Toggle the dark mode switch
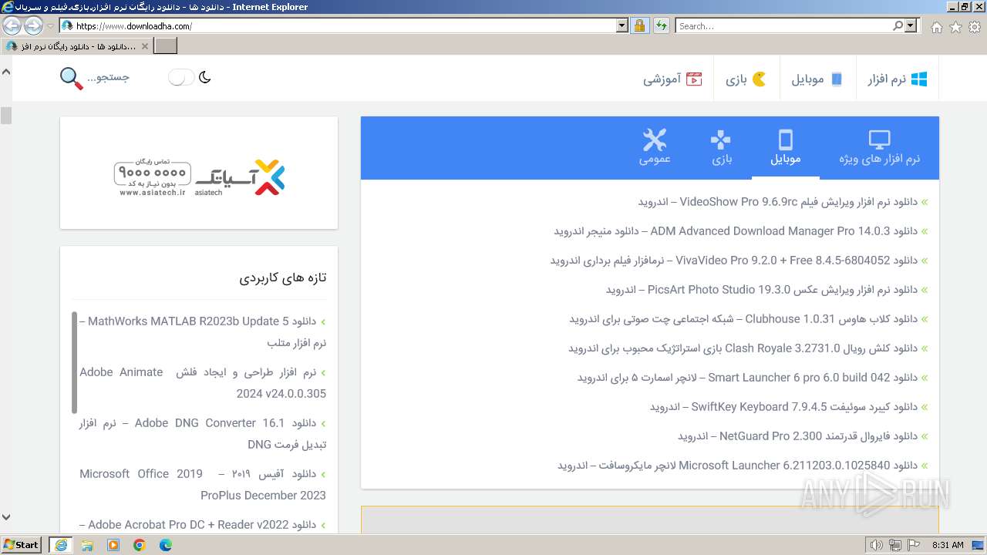The width and height of the screenshot is (987, 555). [181, 77]
